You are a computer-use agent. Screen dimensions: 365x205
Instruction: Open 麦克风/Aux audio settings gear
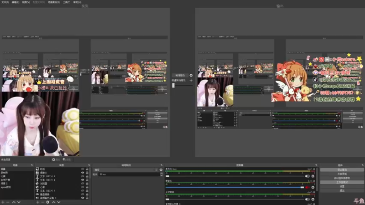[313, 176]
